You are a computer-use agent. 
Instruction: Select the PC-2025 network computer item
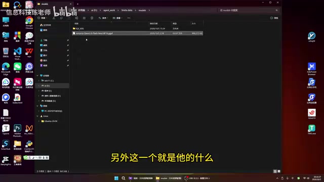pyautogui.click(x=52, y=111)
